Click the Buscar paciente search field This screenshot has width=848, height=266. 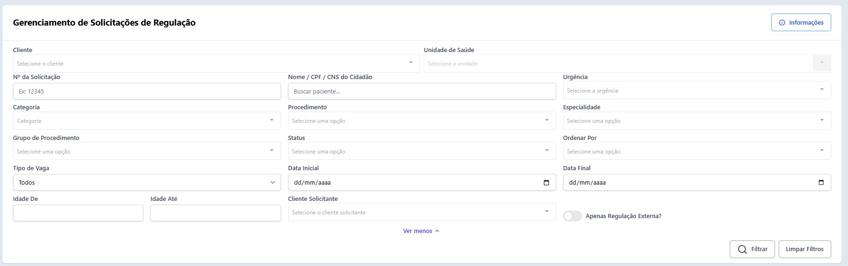[x=422, y=91]
